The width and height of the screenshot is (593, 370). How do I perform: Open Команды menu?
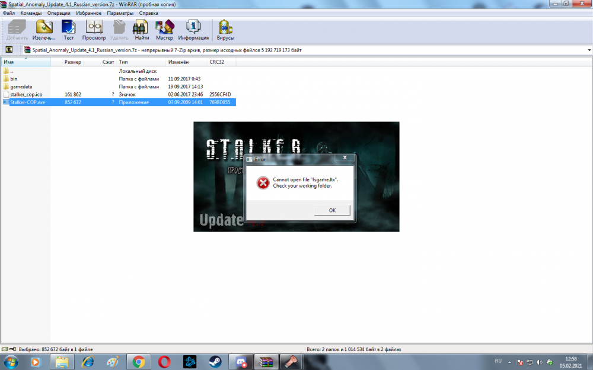(x=31, y=13)
